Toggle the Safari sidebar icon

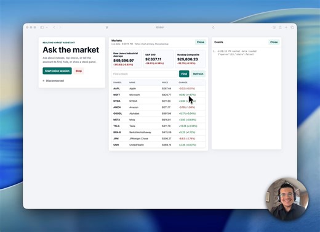42,27
